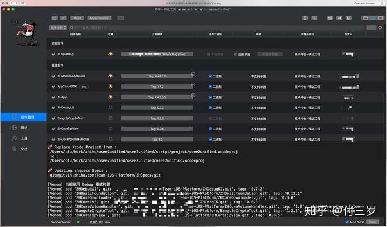
Task: Toggle the Auto Scroll checkbox
Action: [347, 222]
